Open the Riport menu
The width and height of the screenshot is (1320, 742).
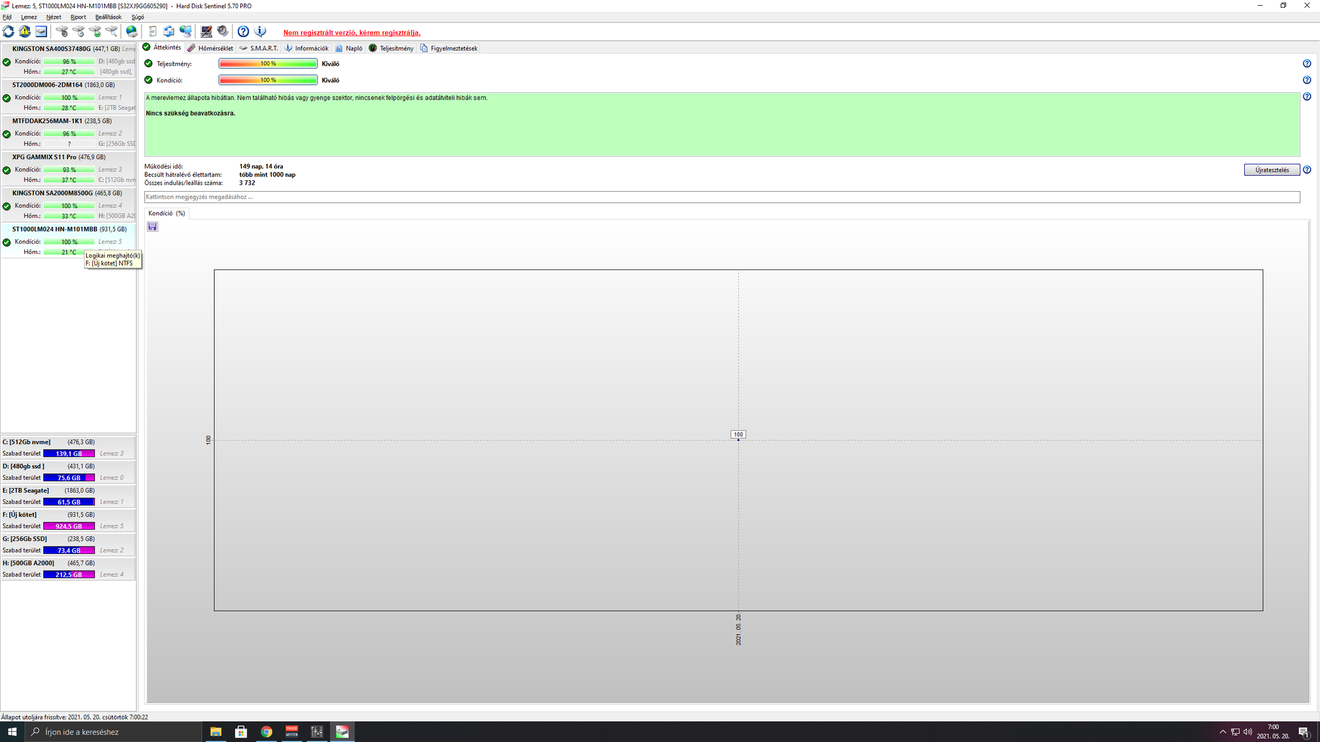(x=78, y=17)
